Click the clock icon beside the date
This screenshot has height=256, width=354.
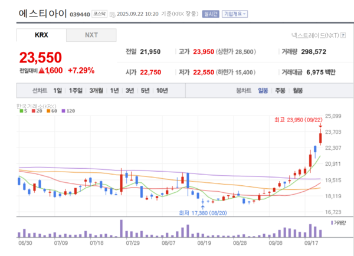click(x=112, y=15)
